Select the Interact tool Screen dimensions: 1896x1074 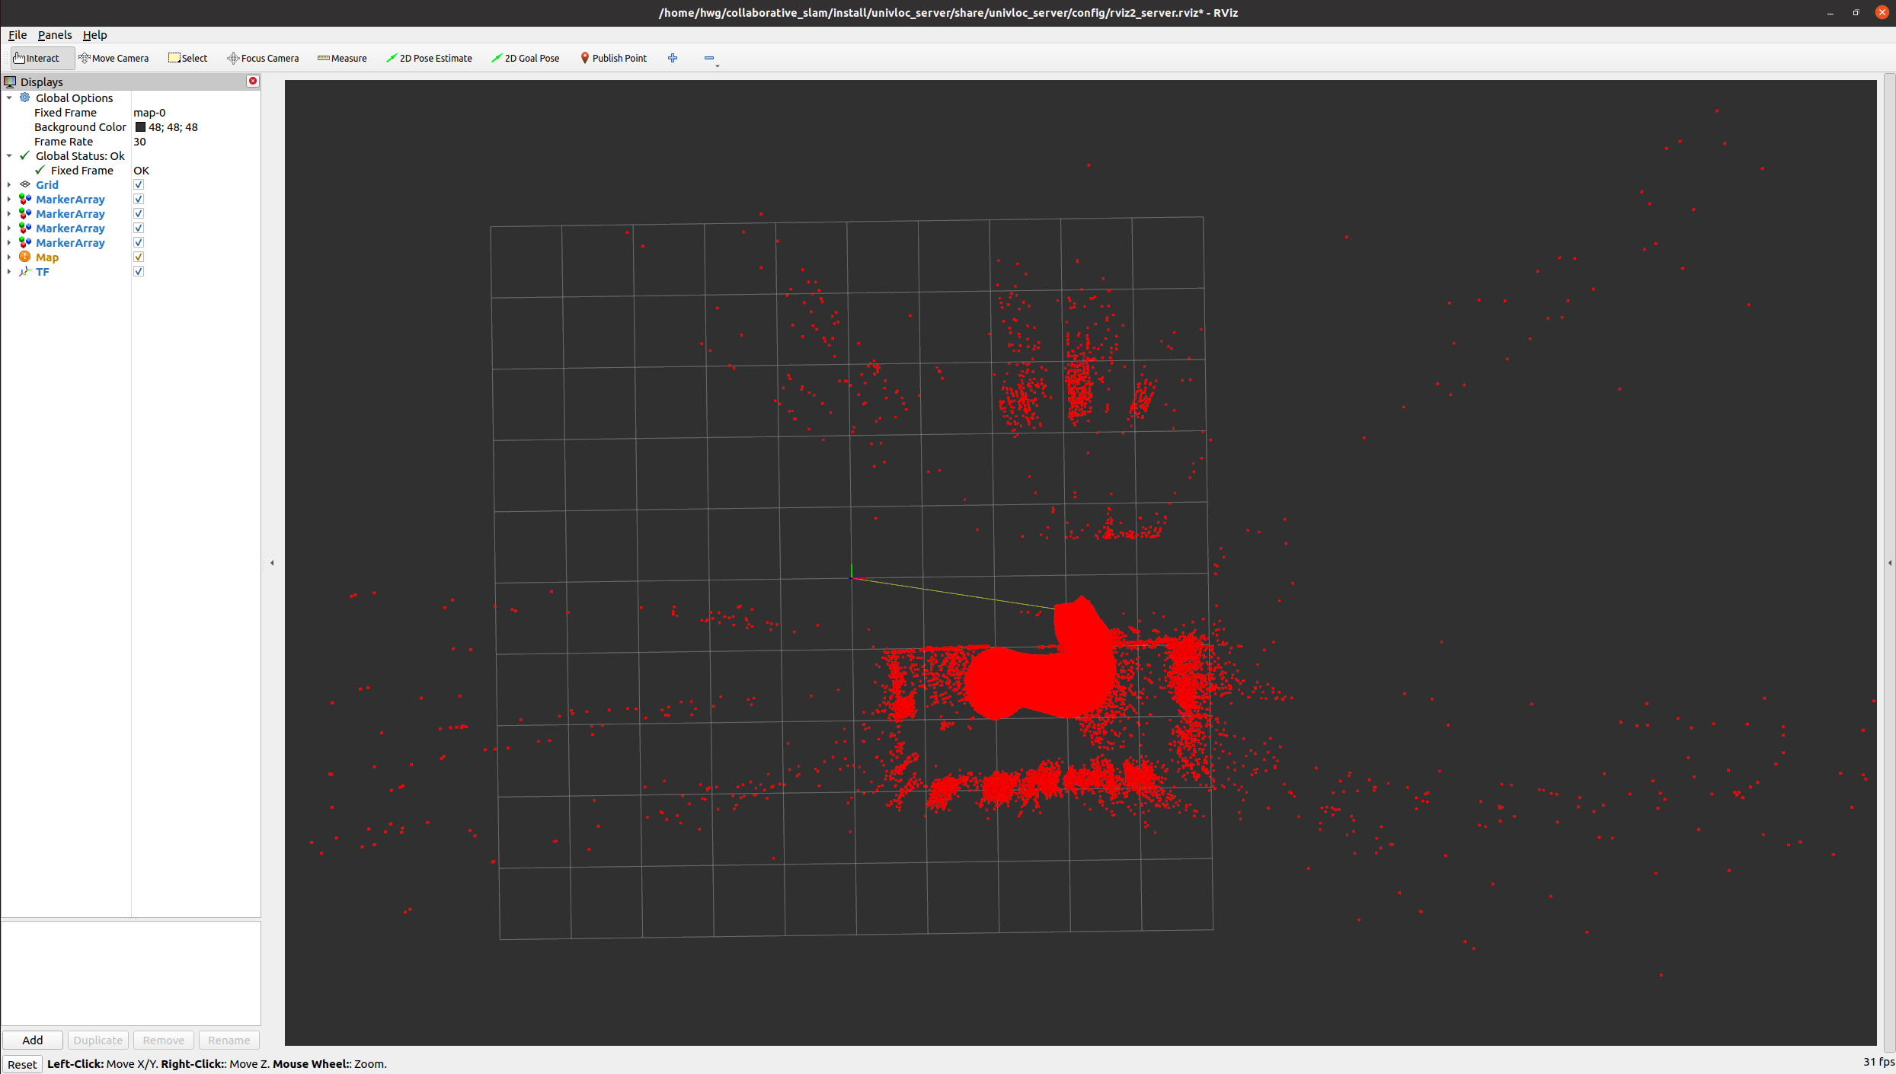[x=36, y=58]
